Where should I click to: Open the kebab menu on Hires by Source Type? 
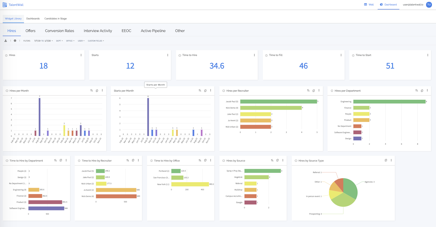pos(391,160)
